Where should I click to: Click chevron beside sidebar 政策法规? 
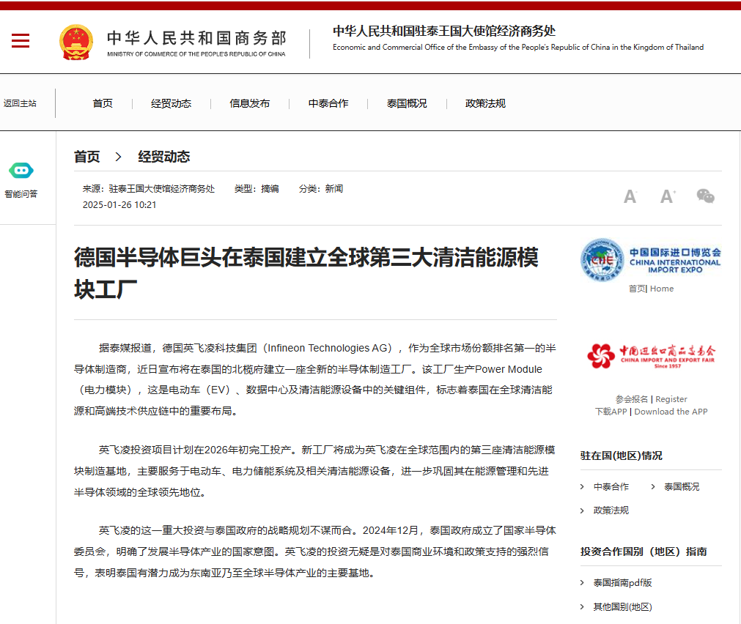582,510
